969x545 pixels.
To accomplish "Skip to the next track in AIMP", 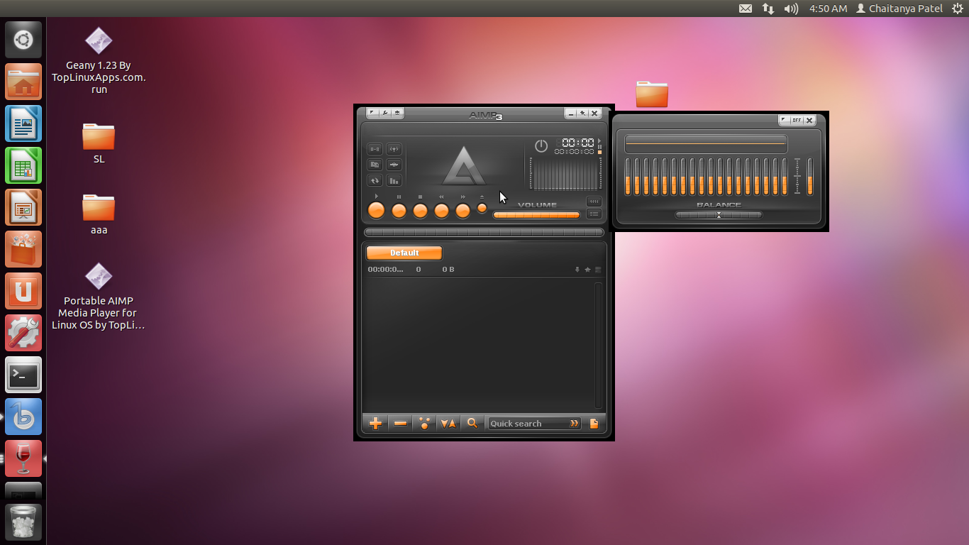I will pyautogui.click(x=463, y=211).
